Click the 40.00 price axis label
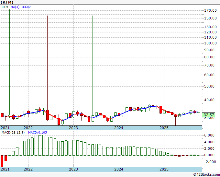Screen dimensions: 220x177 [209, 100]
